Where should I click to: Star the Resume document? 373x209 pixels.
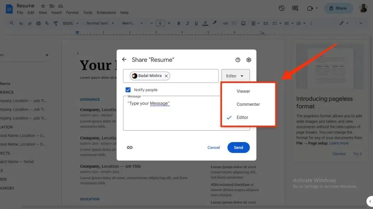pos(43,6)
